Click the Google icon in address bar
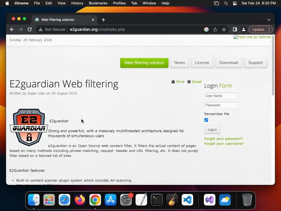 tap(206, 29)
